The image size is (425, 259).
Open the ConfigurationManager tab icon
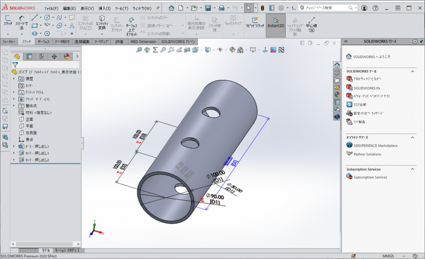point(41,56)
